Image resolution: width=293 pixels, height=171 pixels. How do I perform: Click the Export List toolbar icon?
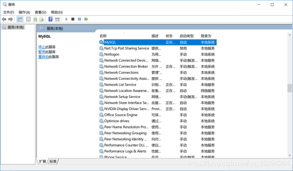[x=42, y=19]
